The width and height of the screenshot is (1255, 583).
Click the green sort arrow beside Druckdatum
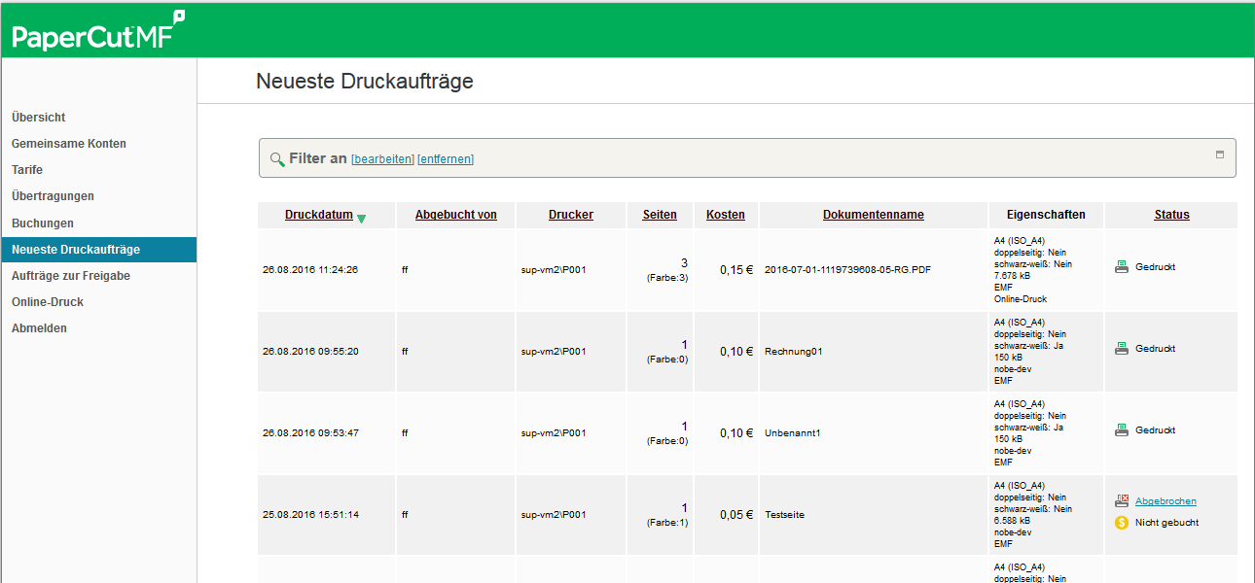click(x=362, y=219)
